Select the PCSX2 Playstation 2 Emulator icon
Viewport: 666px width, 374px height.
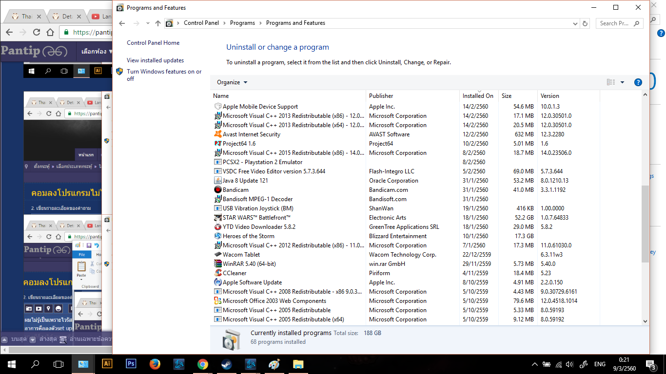(218, 162)
